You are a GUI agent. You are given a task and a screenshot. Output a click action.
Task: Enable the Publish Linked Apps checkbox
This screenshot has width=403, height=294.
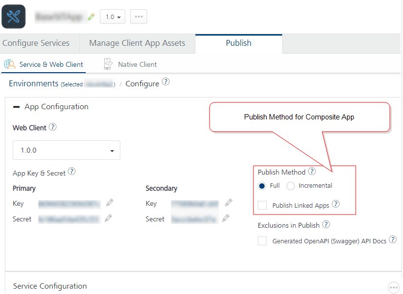(x=262, y=205)
